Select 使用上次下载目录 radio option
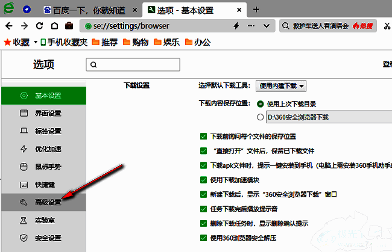The image size is (392, 252). tap(261, 103)
